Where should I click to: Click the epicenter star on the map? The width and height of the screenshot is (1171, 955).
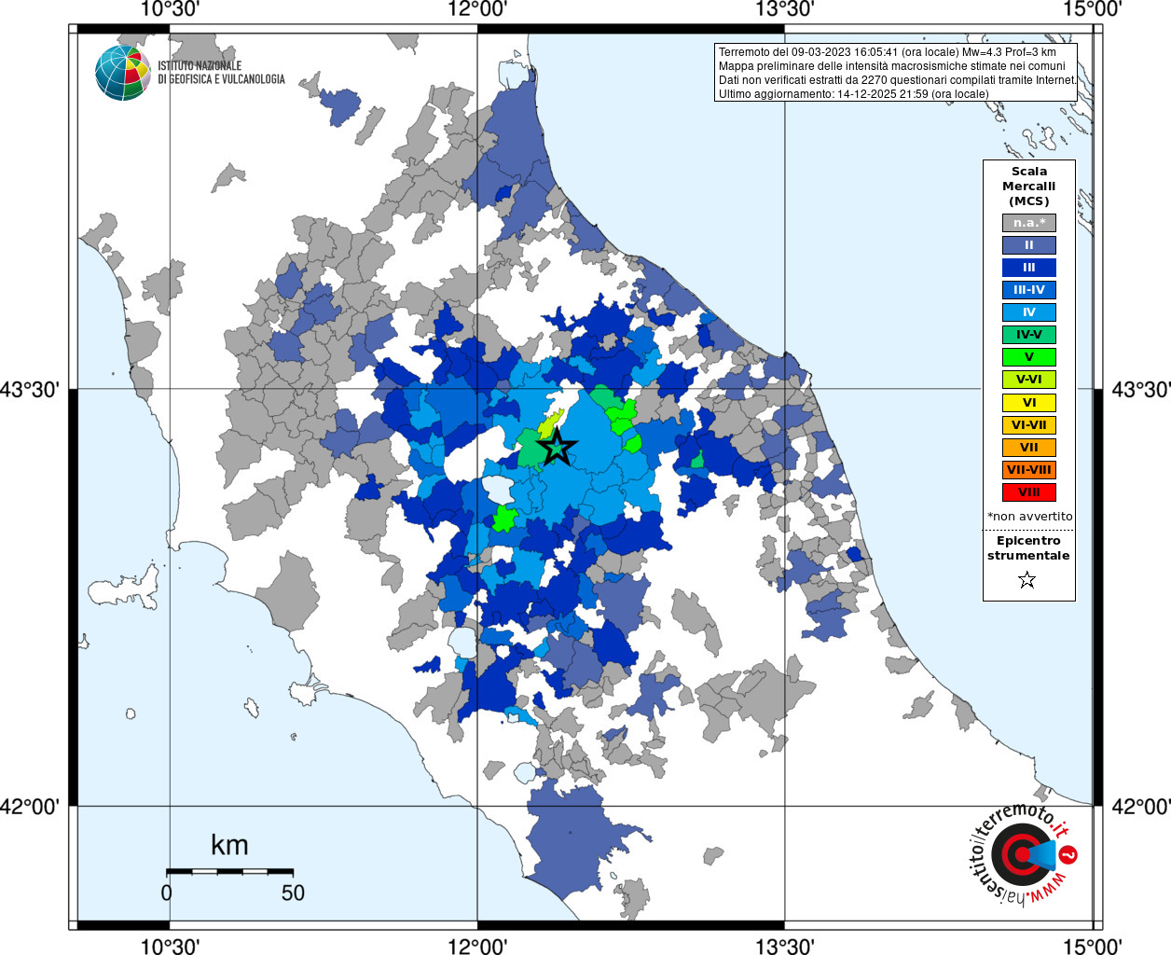click(x=557, y=447)
